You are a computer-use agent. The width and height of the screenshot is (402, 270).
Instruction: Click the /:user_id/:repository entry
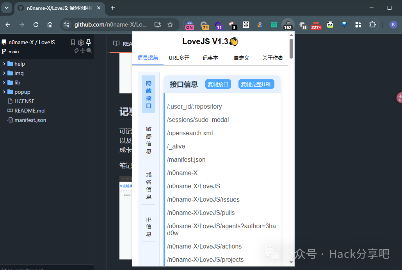(194, 106)
